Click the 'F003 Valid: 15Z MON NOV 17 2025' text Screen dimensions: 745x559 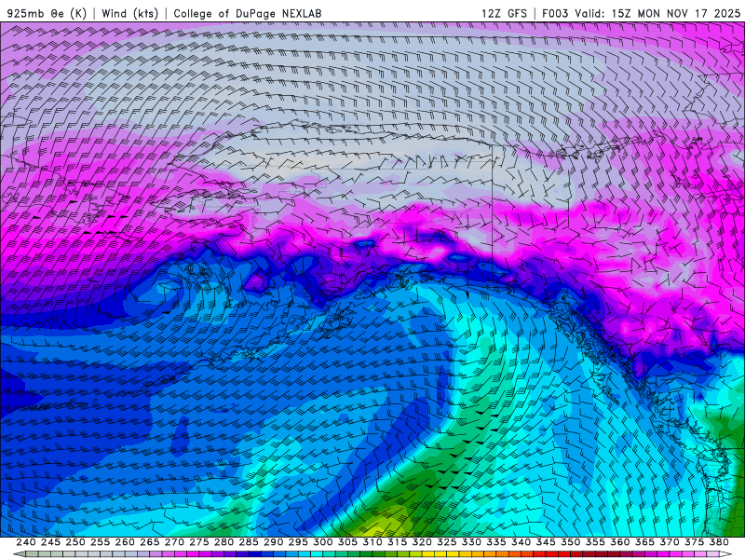[x=641, y=13]
